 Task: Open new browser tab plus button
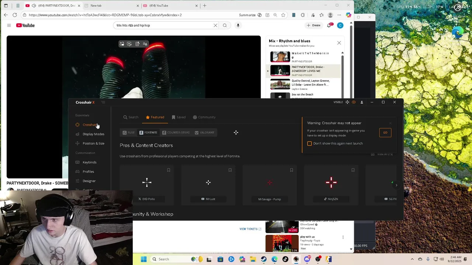pyautogui.click(x=205, y=6)
